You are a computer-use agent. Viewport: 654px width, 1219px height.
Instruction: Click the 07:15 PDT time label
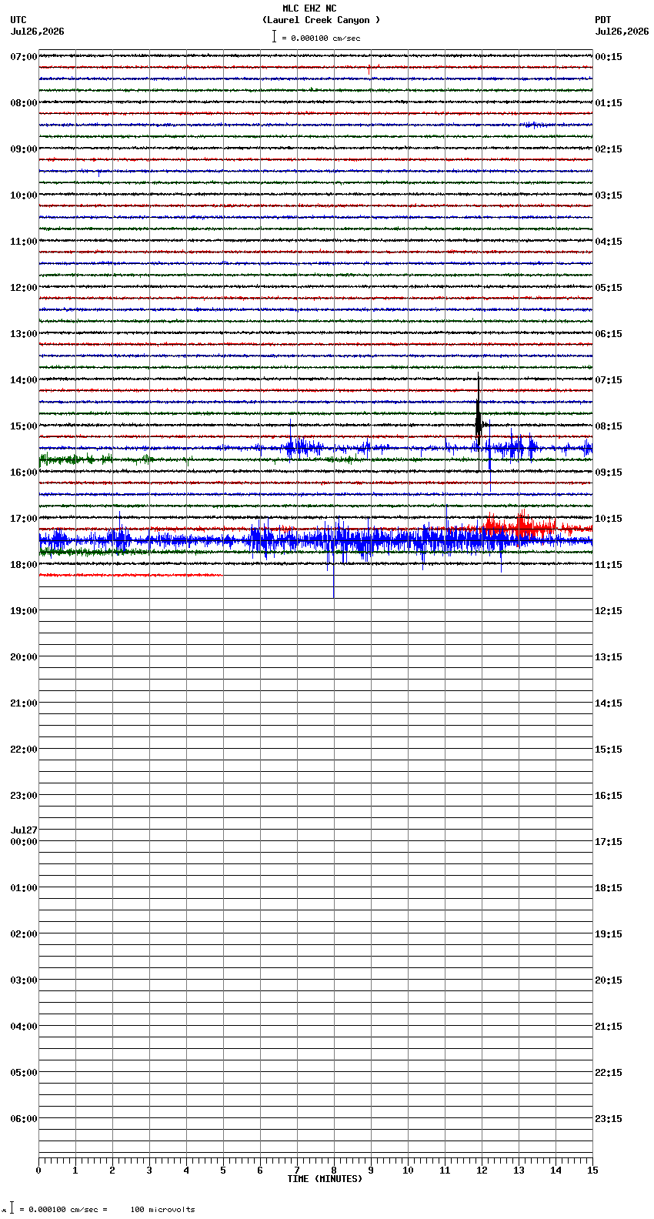pos(609,380)
